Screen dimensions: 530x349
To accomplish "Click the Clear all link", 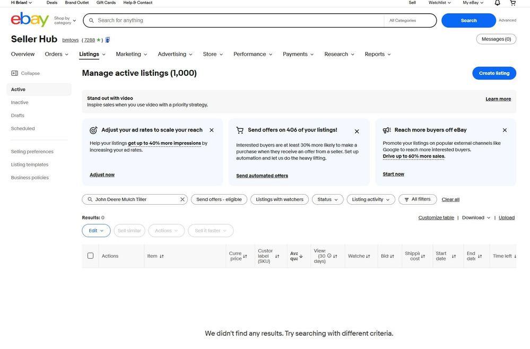I will [x=450, y=199].
